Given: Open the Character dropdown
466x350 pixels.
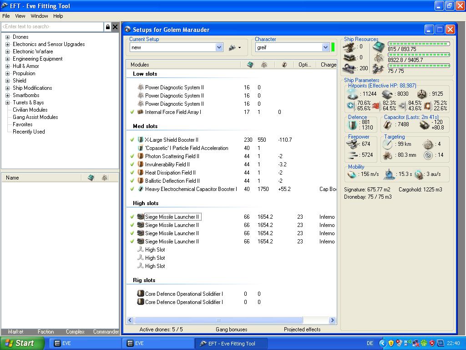Looking at the screenshot, I should [325, 47].
